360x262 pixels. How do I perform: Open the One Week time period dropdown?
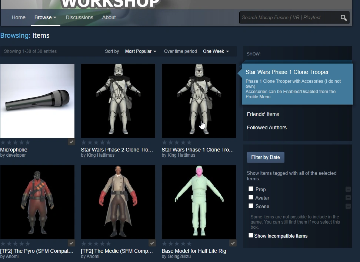click(x=216, y=51)
